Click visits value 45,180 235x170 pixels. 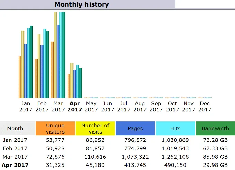(x=95, y=165)
